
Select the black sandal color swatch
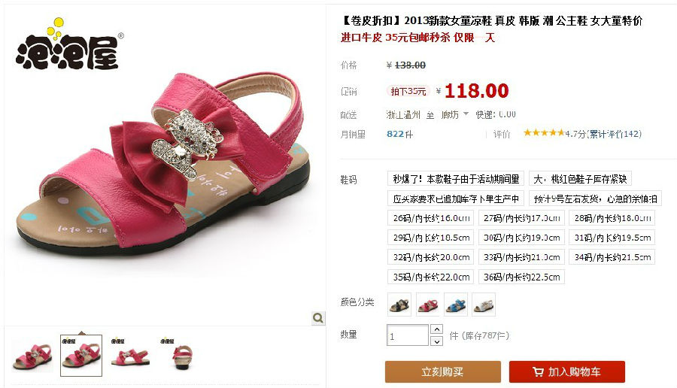(x=399, y=305)
